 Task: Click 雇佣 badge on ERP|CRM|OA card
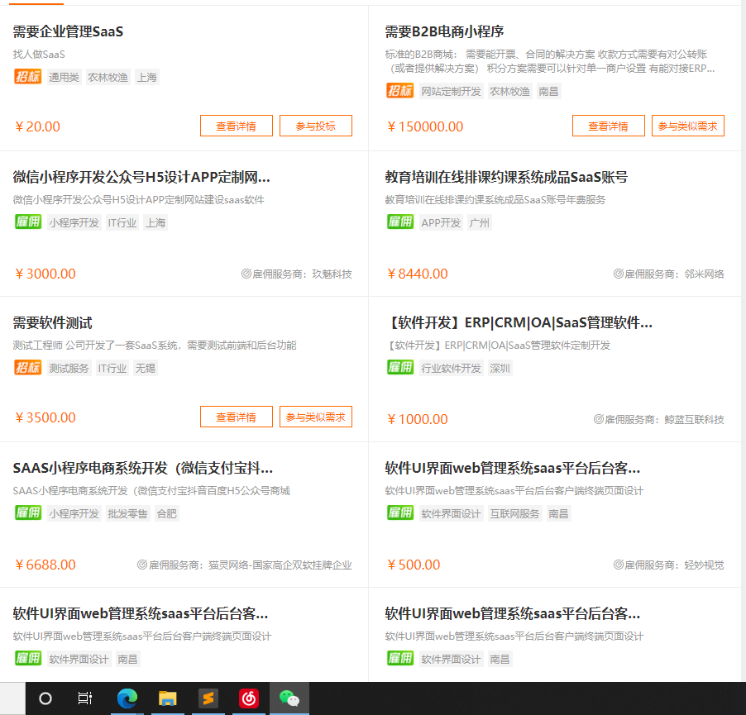400,368
